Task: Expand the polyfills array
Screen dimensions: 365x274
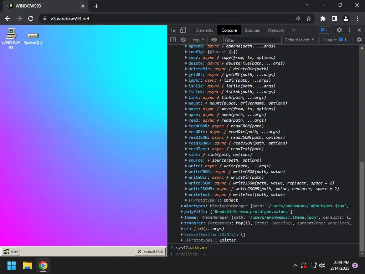Action: (x=182, y=212)
